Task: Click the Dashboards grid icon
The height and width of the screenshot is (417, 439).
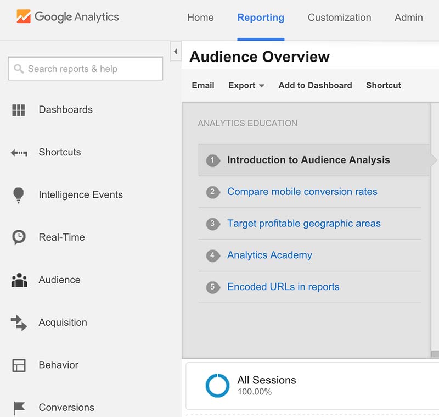Action: [19, 110]
